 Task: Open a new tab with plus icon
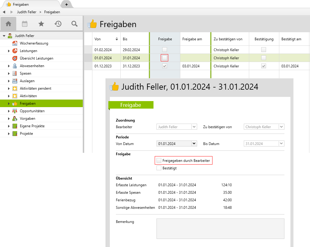(x=67, y=5)
